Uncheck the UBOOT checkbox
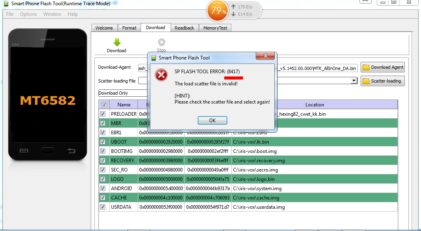 [x=103, y=142]
